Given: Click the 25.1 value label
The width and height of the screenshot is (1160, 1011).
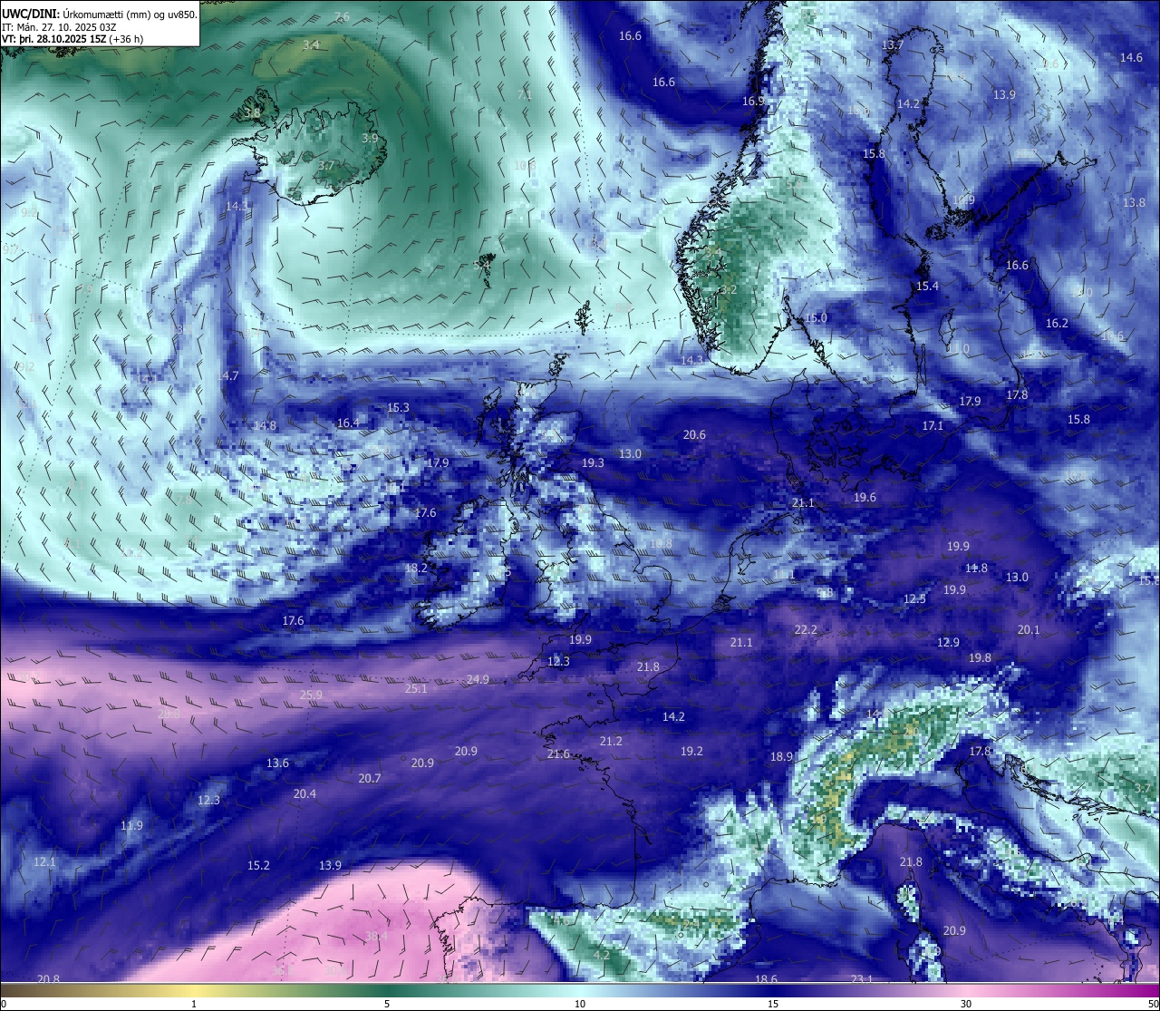Looking at the screenshot, I should (x=416, y=689).
